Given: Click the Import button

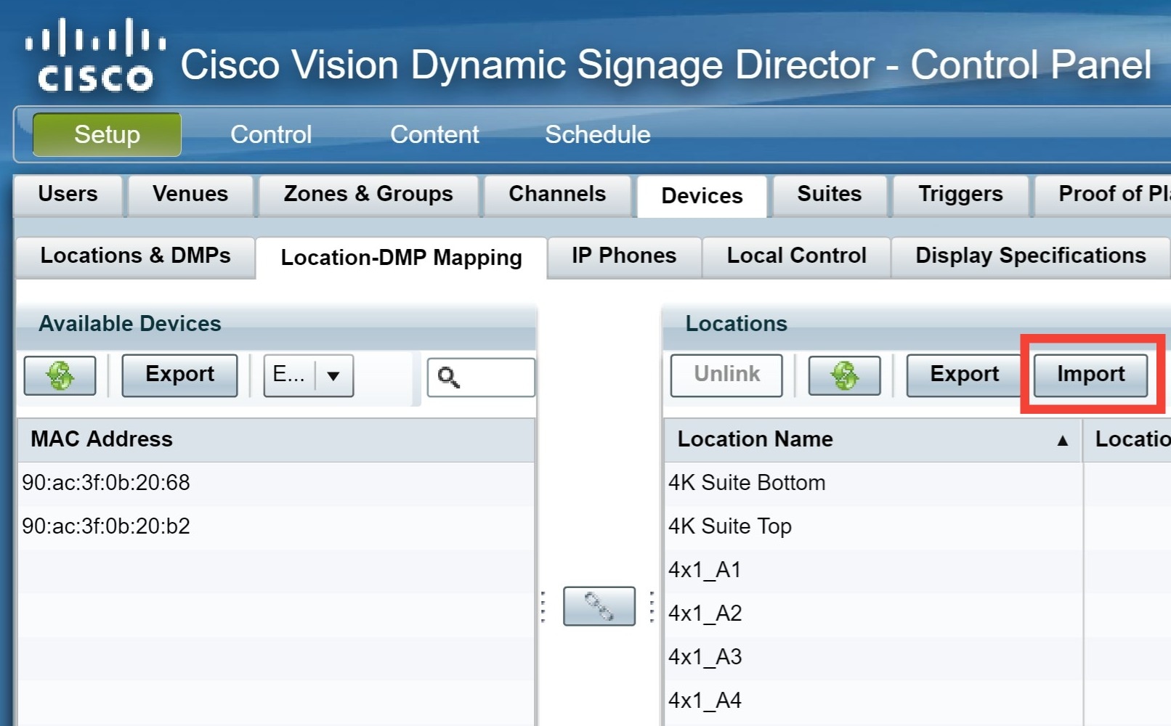Looking at the screenshot, I should (x=1090, y=375).
